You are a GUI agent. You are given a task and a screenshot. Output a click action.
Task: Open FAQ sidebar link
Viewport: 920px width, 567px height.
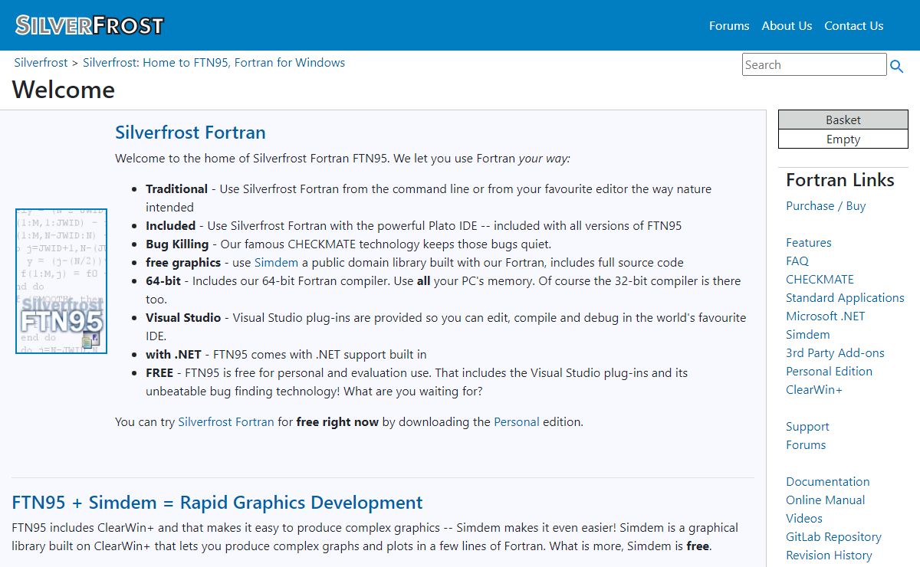(x=797, y=261)
